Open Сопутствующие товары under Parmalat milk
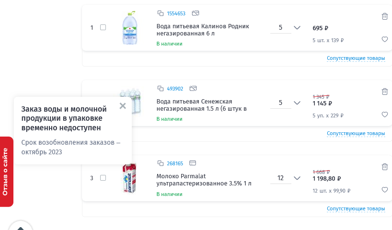Image resolution: width=392 pixels, height=230 pixels. [356, 209]
